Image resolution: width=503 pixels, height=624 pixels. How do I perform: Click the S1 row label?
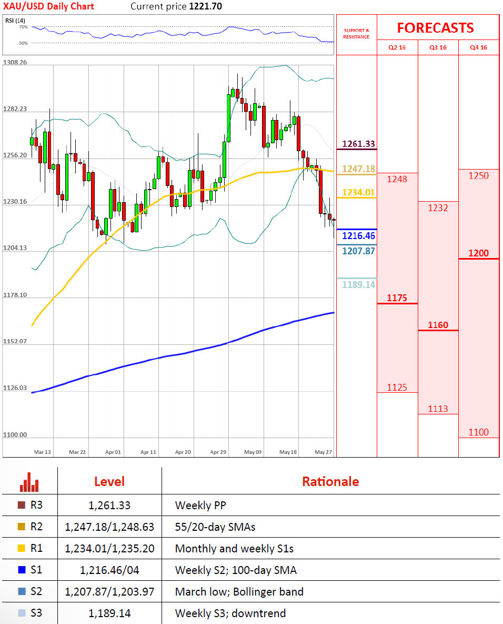(x=36, y=569)
